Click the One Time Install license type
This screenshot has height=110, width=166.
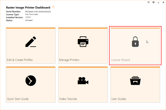[31, 14]
